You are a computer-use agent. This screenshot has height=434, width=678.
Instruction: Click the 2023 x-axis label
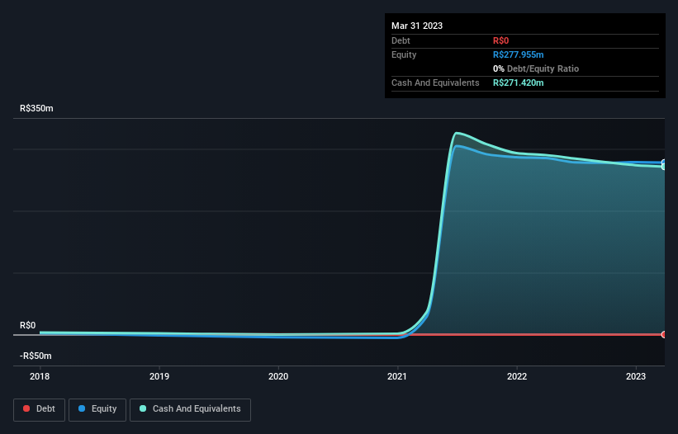pyautogui.click(x=636, y=376)
